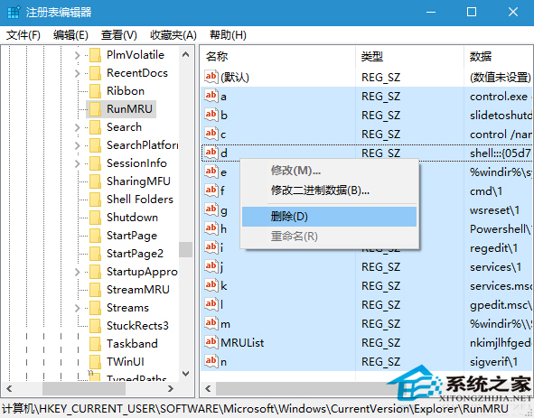Select the StuckRects3 tree key
The height and width of the screenshot is (418, 534).
pyautogui.click(x=137, y=325)
